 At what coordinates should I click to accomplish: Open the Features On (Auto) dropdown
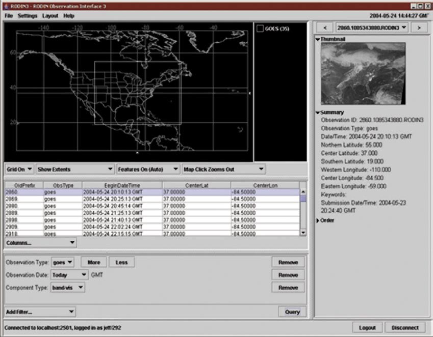[148, 169]
